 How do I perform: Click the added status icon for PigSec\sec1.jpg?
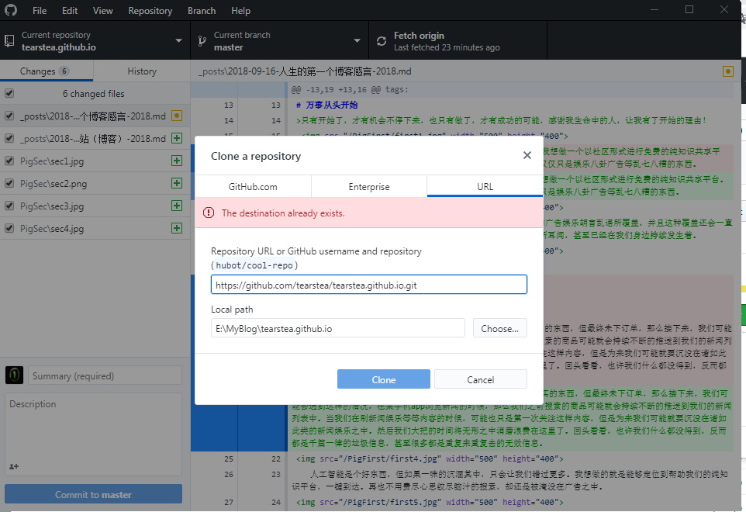pos(177,161)
